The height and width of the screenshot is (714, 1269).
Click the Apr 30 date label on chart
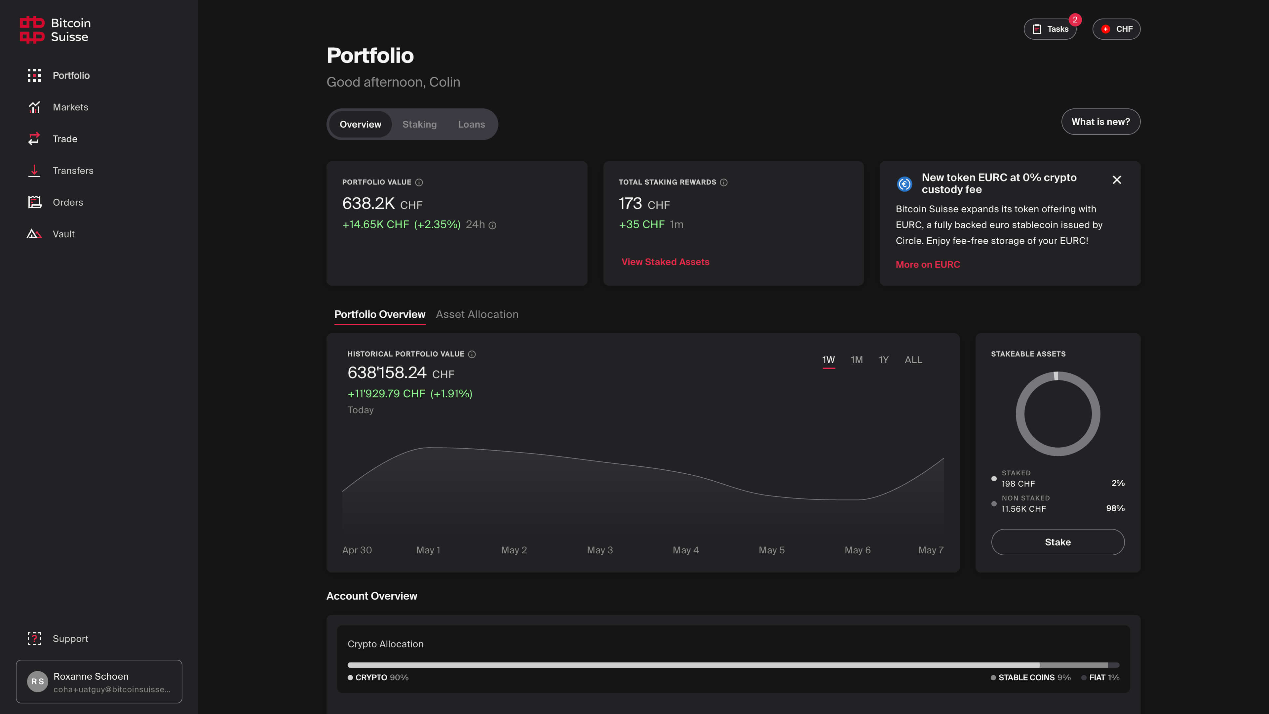(357, 550)
